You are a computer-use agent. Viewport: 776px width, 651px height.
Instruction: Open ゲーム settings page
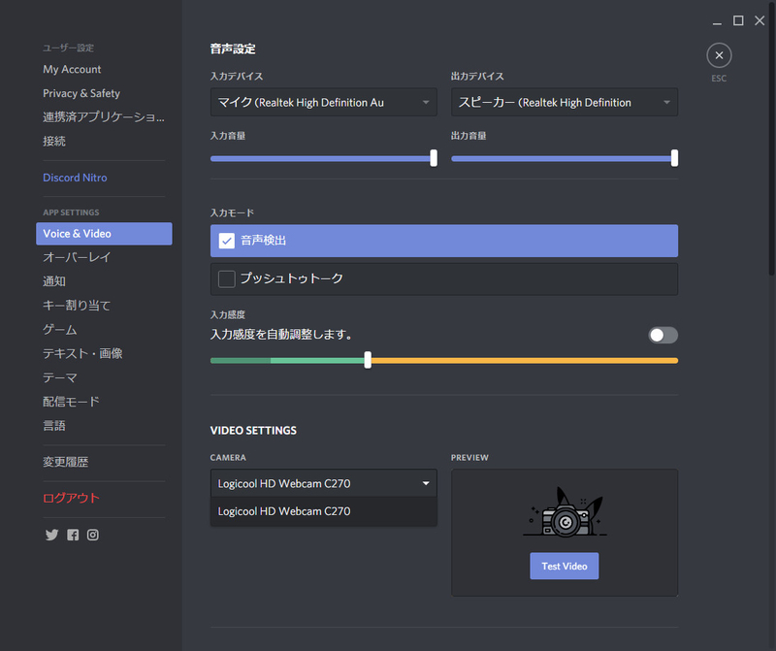click(x=60, y=329)
